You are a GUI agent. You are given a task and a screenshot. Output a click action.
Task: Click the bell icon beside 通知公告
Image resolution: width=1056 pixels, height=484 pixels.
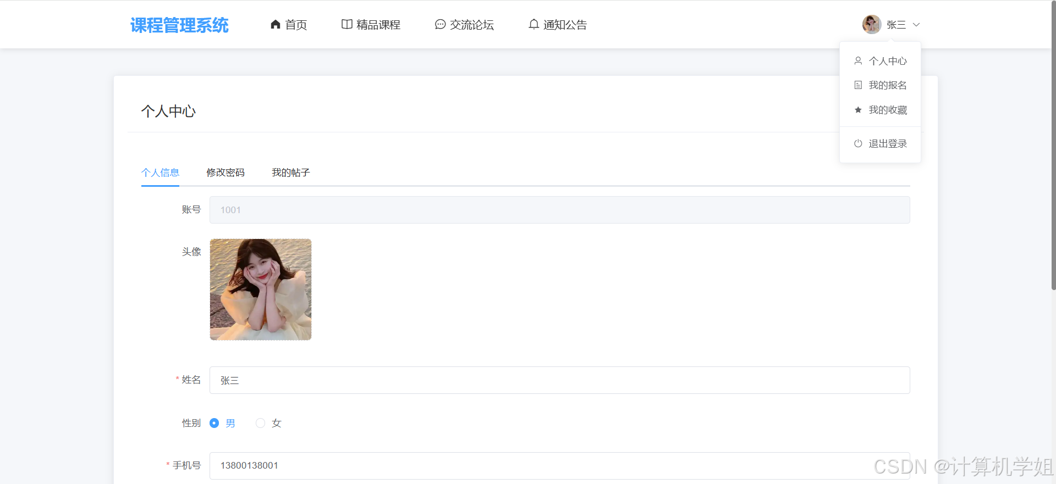533,24
